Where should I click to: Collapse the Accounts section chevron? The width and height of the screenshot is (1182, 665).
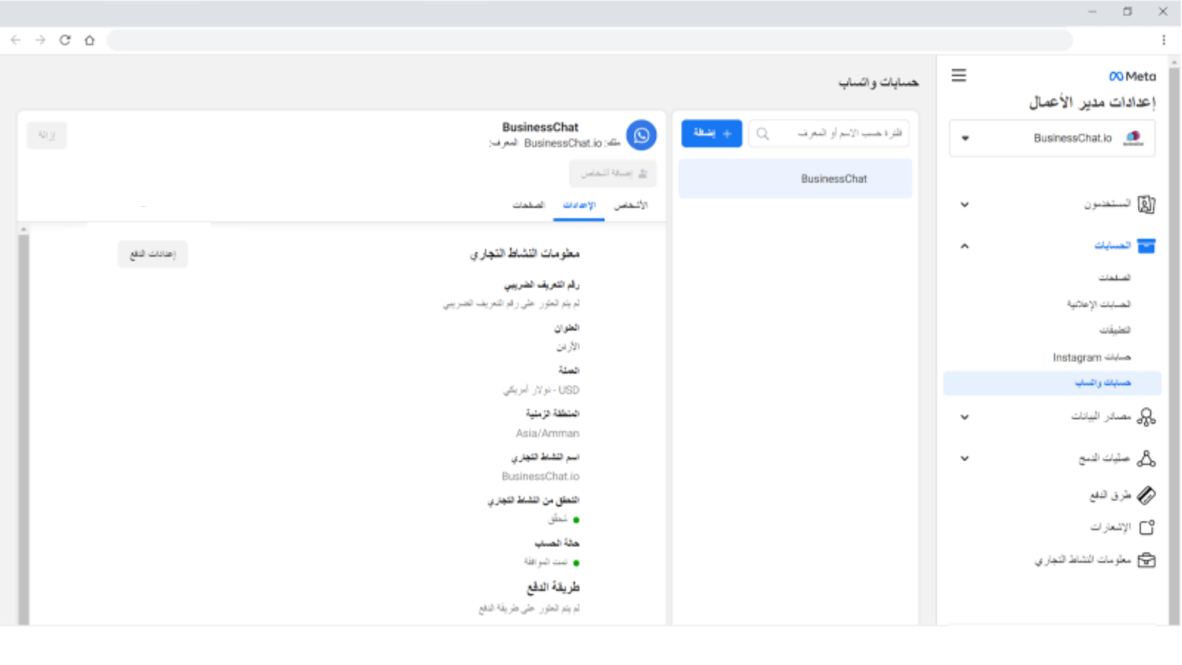click(x=965, y=246)
